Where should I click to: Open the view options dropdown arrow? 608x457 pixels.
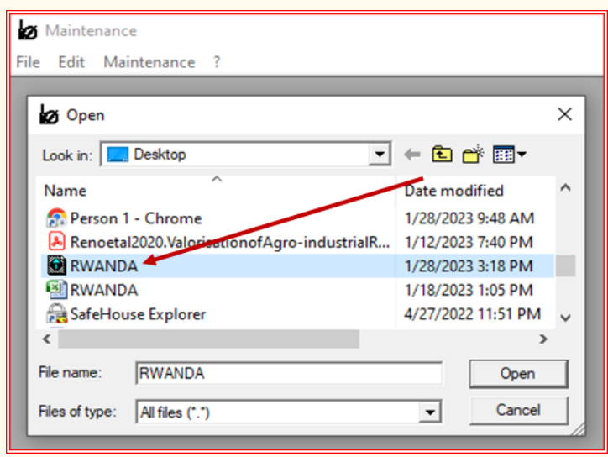tap(522, 155)
